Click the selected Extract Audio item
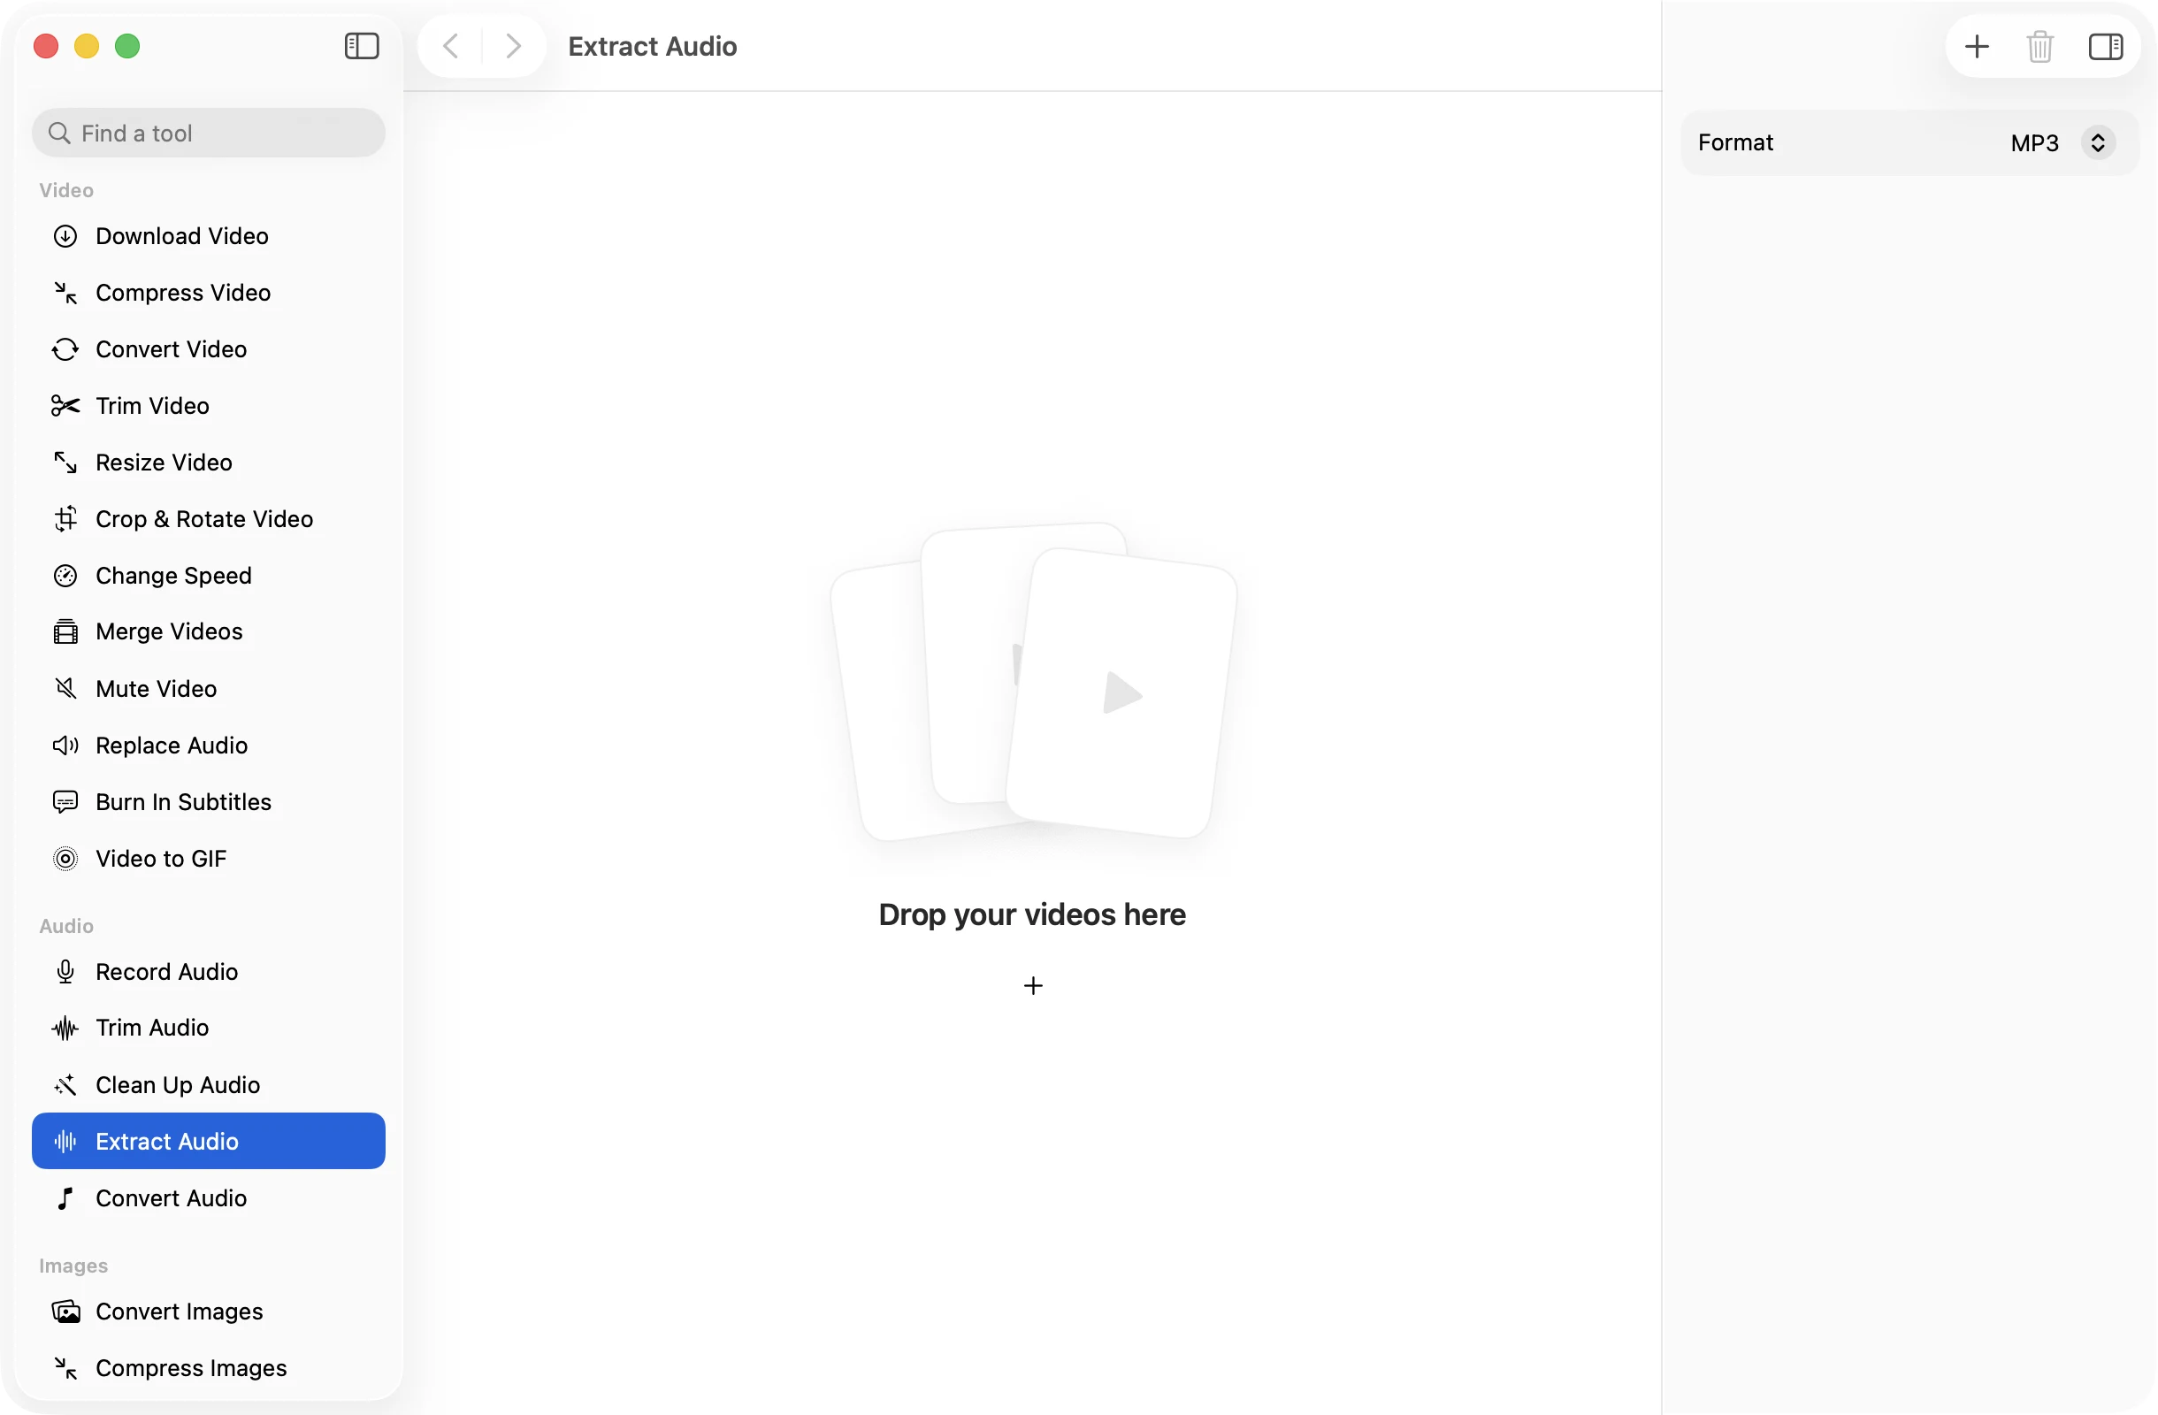 click(x=209, y=1141)
